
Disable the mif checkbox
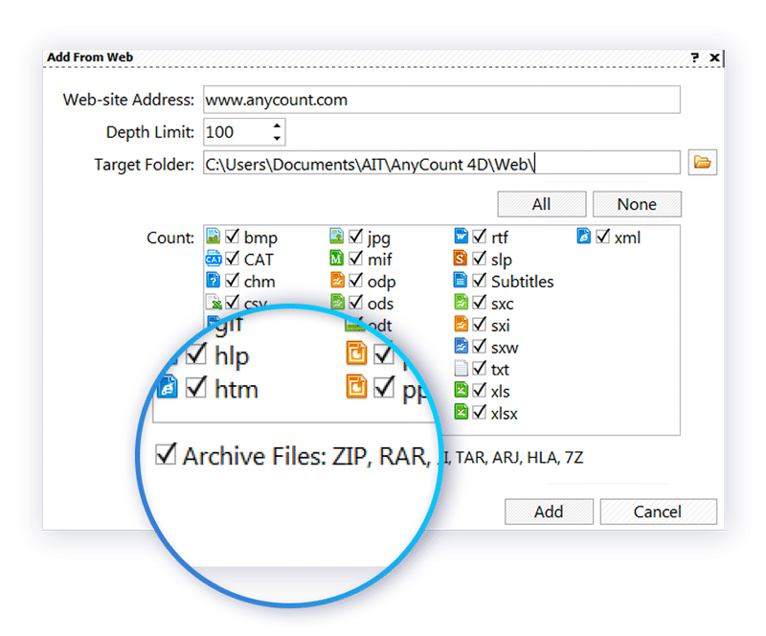pyautogui.click(x=356, y=258)
